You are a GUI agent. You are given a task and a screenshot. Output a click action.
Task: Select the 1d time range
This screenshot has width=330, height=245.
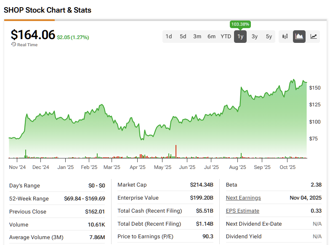click(169, 37)
